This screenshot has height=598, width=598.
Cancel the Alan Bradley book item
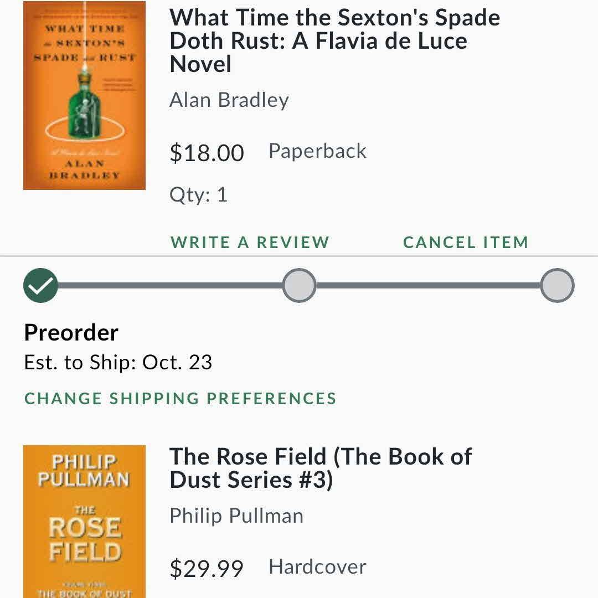point(466,242)
